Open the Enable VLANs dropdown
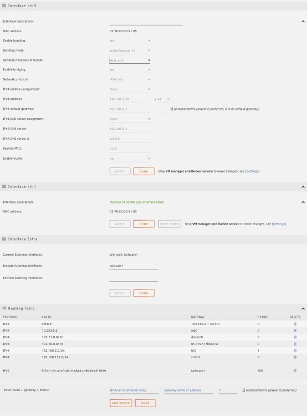This screenshot has height=416, width=307. pos(130,159)
